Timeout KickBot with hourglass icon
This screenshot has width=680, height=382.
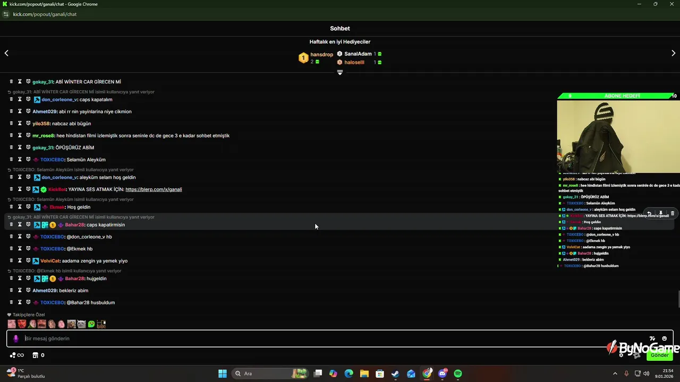(20, 189)
